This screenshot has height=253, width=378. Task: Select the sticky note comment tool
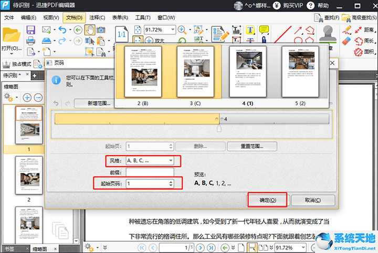tap(264, 30)
